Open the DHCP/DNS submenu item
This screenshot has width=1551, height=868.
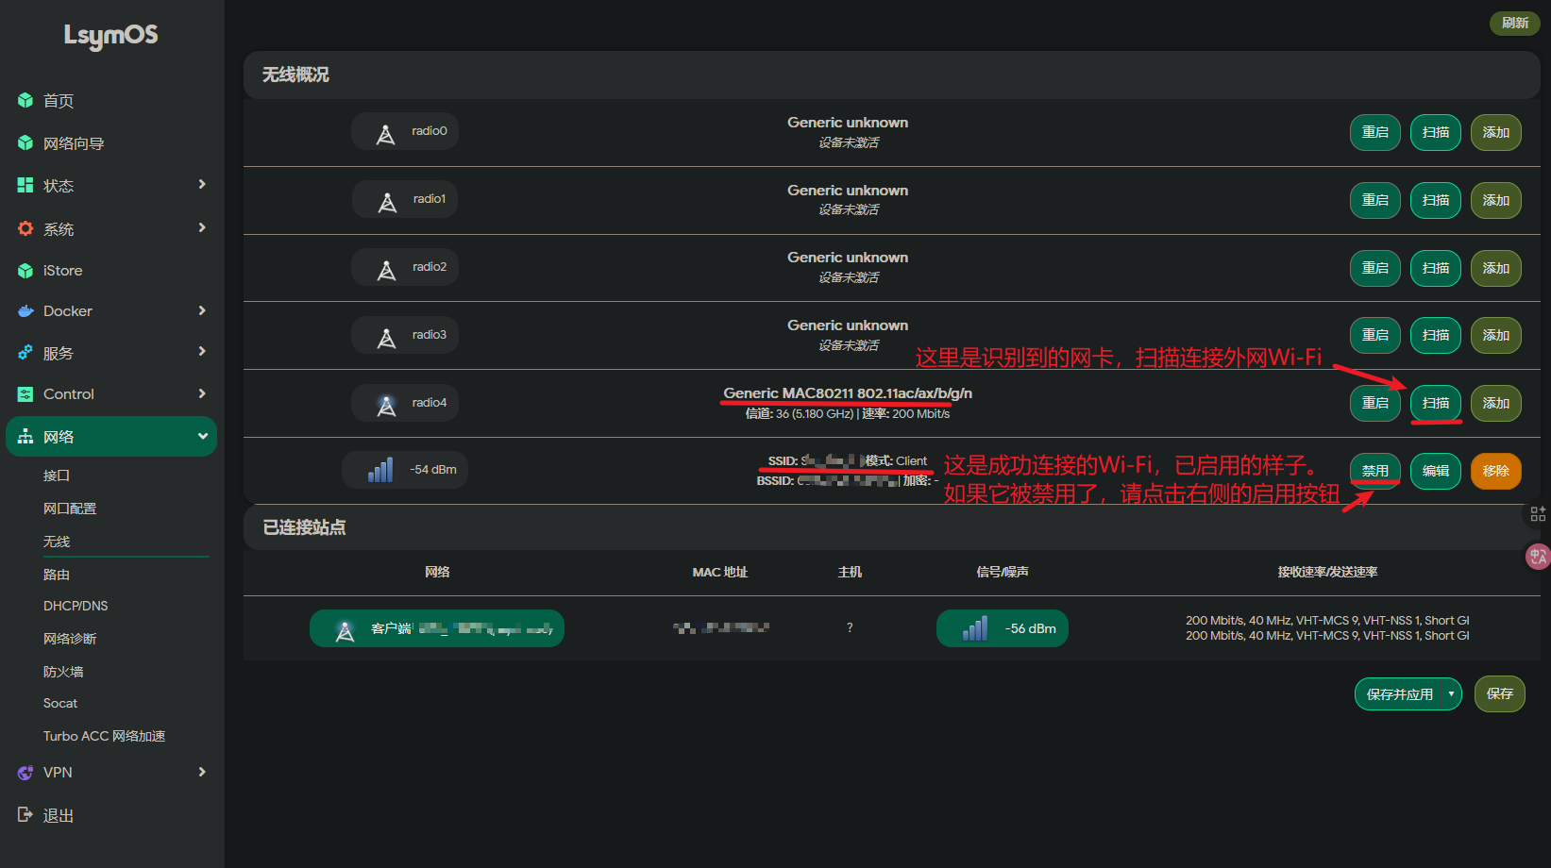click(x=76, y=606)
